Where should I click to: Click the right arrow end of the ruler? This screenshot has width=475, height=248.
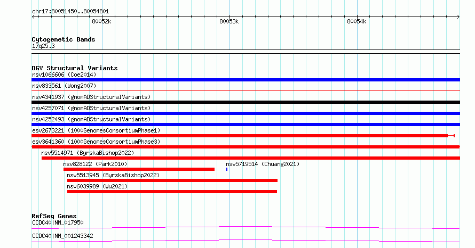coord(458,17)
